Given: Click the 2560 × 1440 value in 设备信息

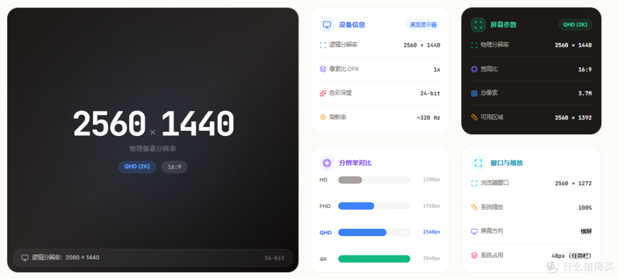Looking at the screenshot, I should pyautogui.click(x=422, y=46).
